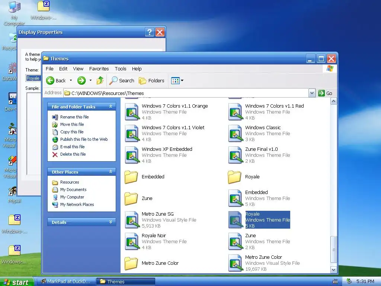
Task: Select the Windows Classic theme file icon
Action: pos(236,134)
